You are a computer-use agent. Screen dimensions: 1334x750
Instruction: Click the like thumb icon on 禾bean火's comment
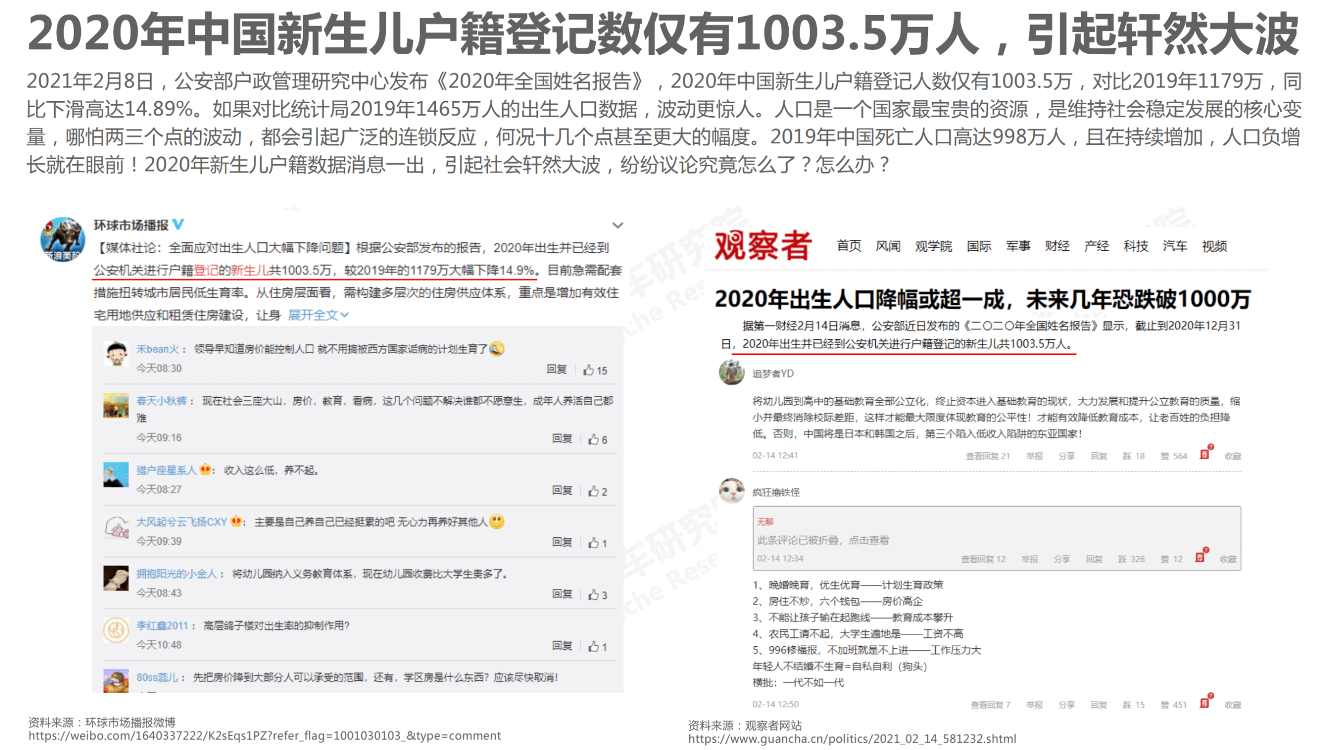[x=588, y=370]
